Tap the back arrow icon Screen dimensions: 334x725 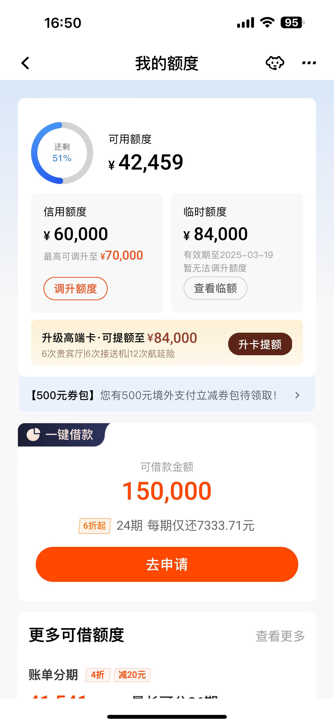coord(25,63)
